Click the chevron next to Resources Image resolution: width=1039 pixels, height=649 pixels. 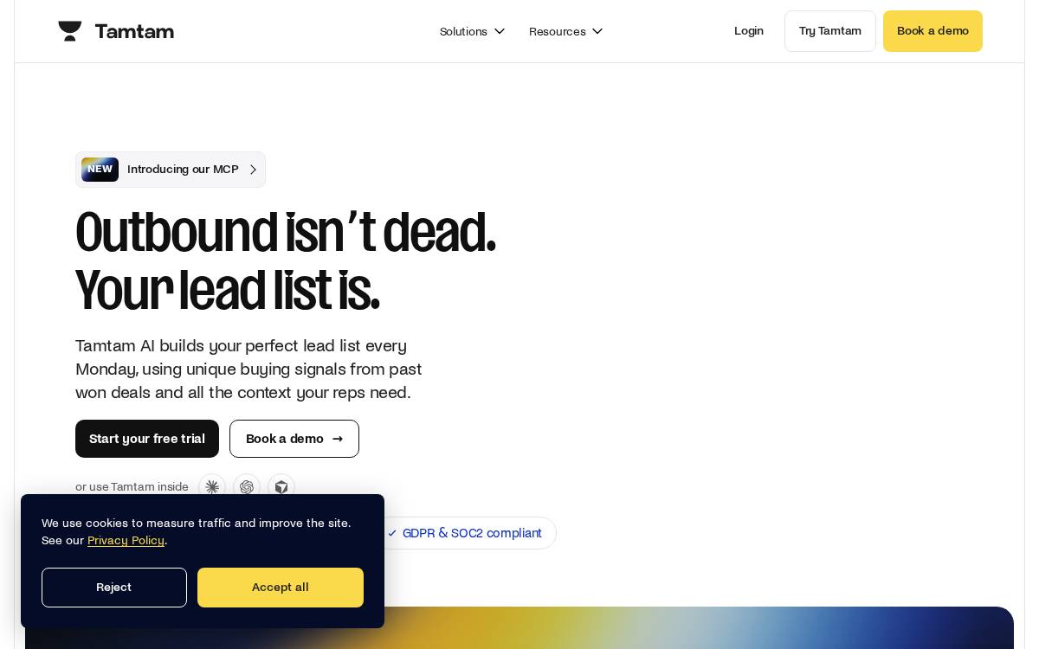(x=597, y=31)
